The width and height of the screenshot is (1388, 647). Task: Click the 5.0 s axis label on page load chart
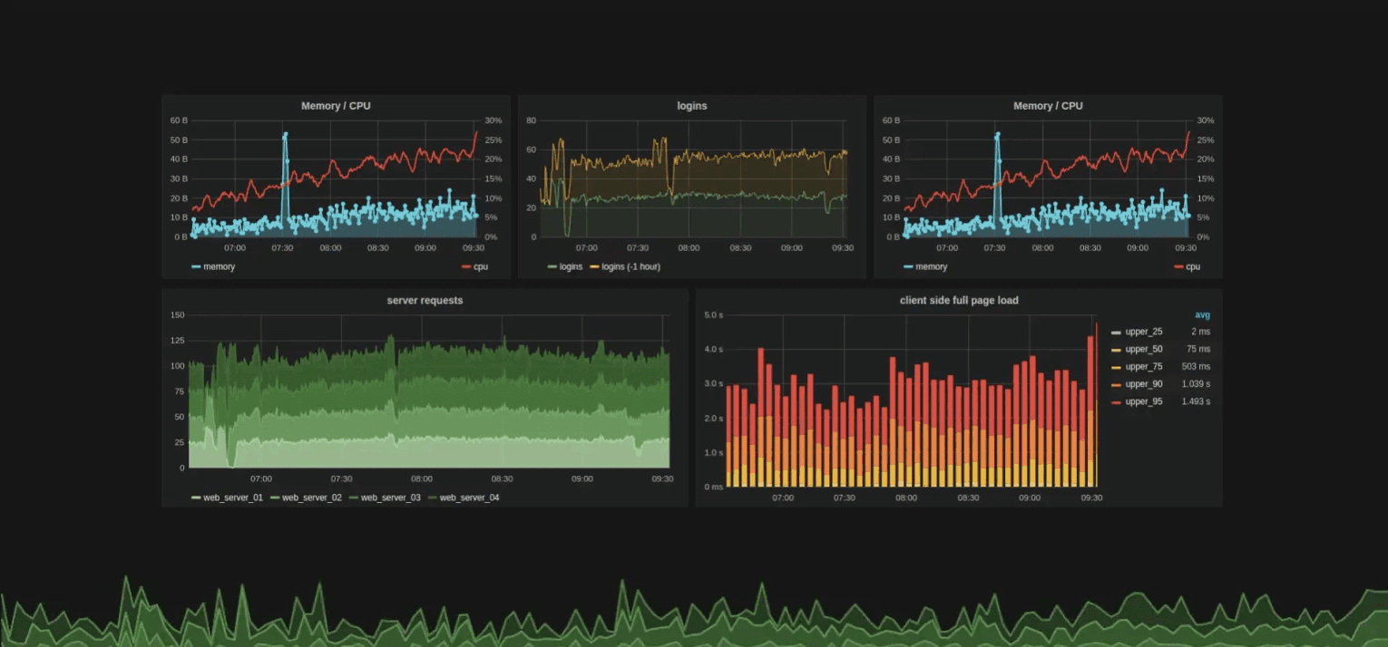714,314
